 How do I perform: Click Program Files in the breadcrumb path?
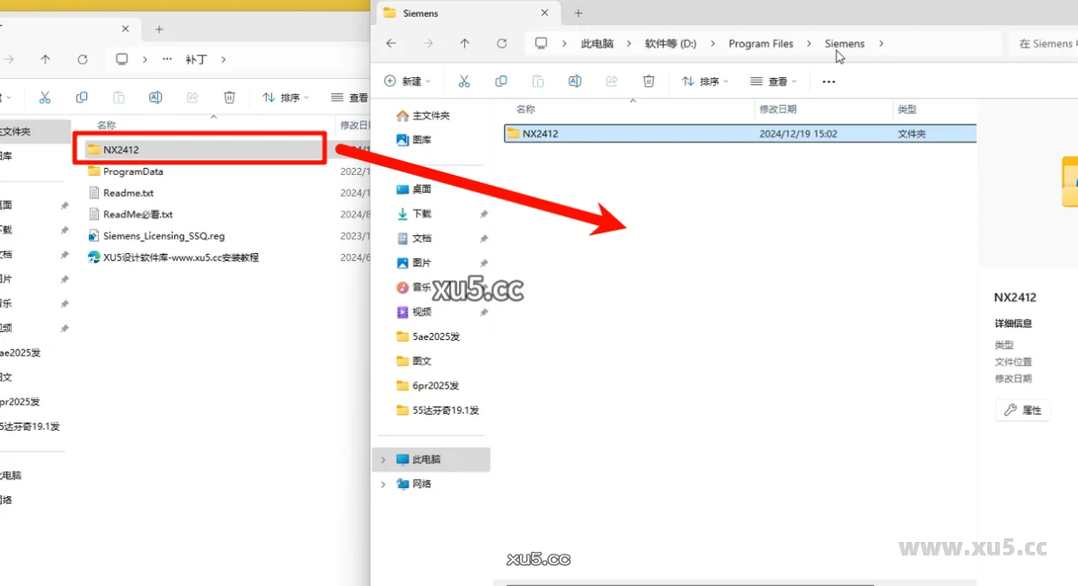point(761,42)
